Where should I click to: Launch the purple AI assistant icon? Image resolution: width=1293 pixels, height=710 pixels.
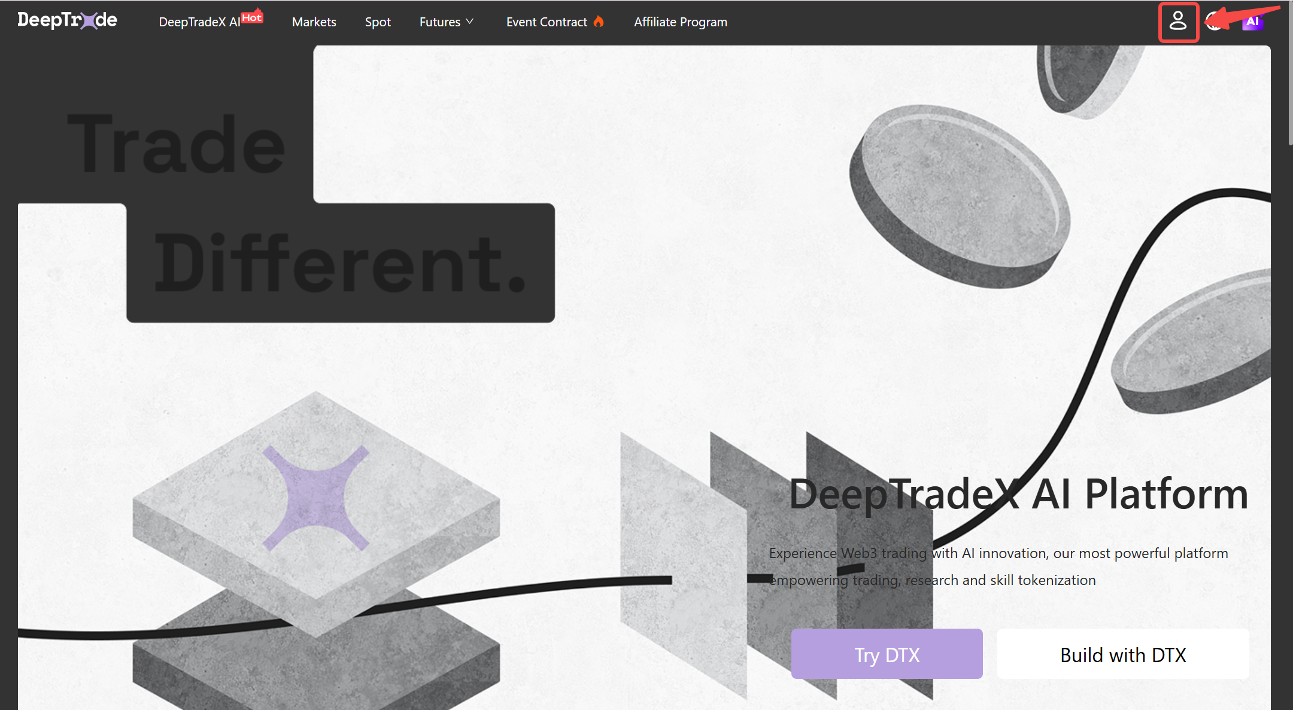(x=1252, y=22)
